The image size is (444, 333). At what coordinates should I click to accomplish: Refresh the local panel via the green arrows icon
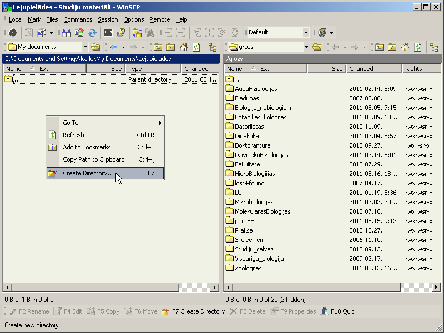[x=196, y=47]
